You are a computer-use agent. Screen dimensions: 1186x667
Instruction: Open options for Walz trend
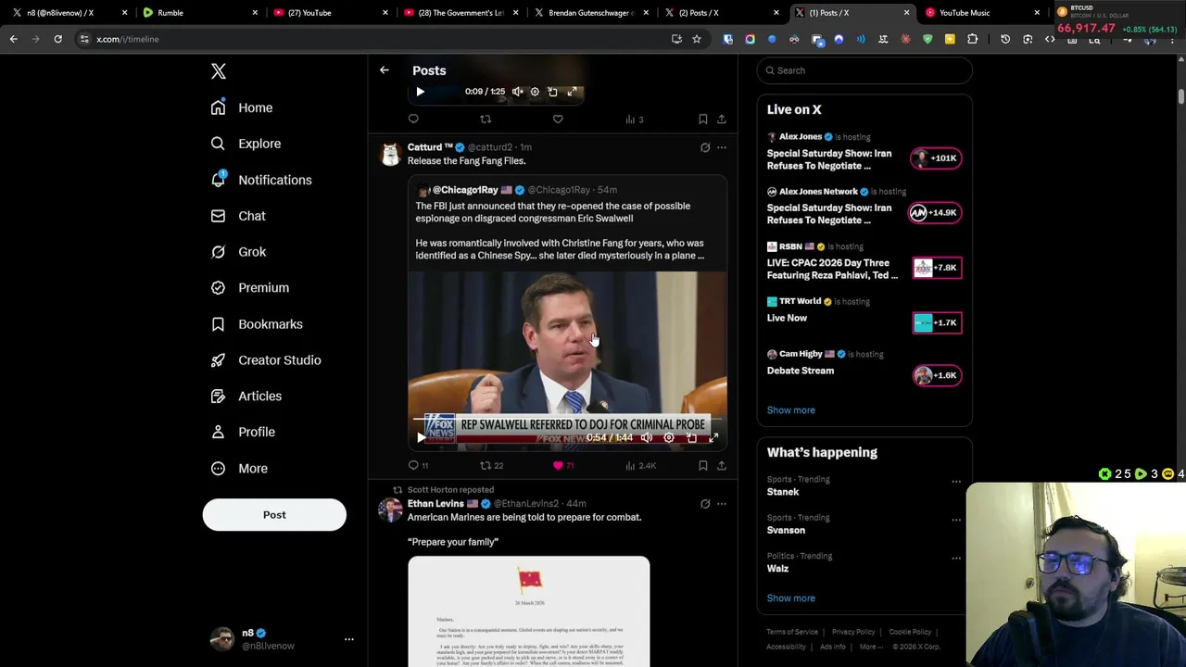[x=956, y=559]
